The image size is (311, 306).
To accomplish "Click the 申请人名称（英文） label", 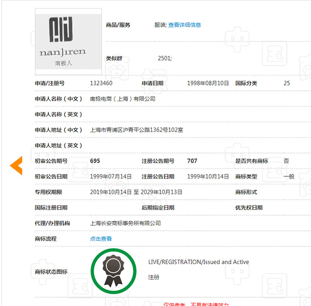I will click(59, 114).
